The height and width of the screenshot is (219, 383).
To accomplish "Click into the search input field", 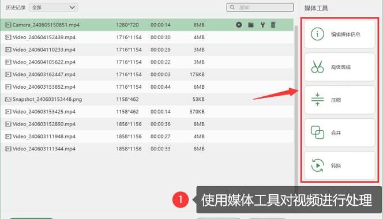I will click(260, 7).
